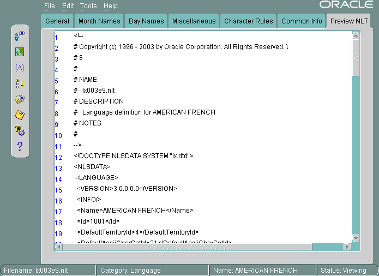The width and height of the screenshot is (379, 276).
Task: Go to the Day Names tab
Action: [x=146, y=21]
